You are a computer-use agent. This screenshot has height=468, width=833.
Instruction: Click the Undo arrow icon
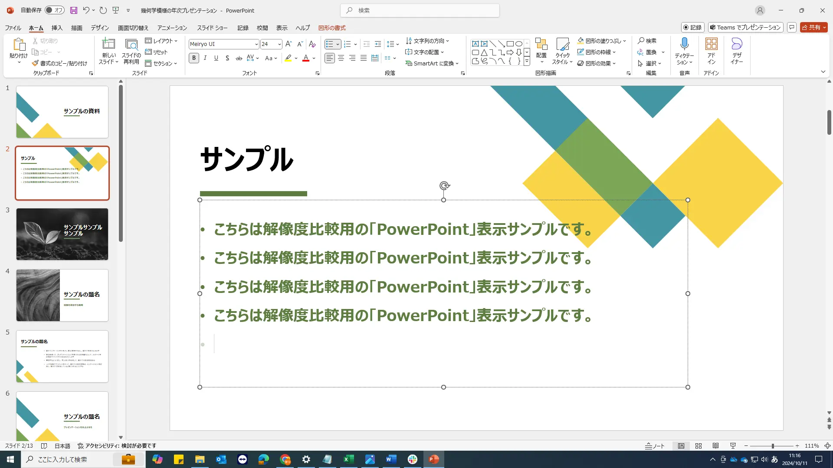(86, 10)
